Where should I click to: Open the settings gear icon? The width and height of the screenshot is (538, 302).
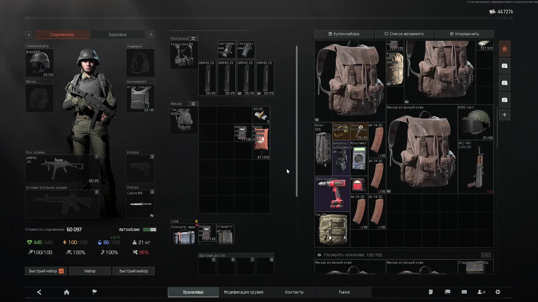[498, 292]
